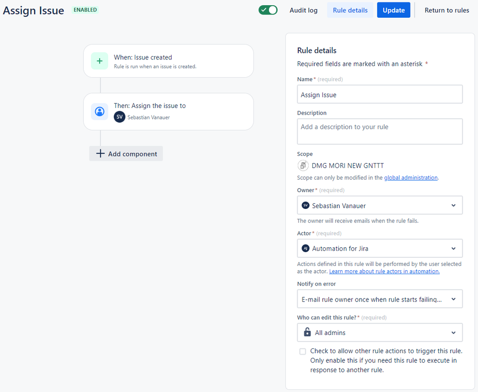Open the global administration link
Screen dimensions: 478x392
(411, 178)
